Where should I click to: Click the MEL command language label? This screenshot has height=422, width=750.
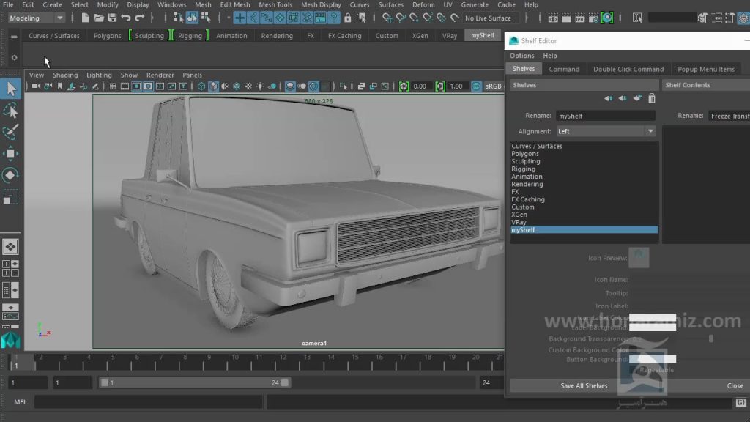coord(20,402)
